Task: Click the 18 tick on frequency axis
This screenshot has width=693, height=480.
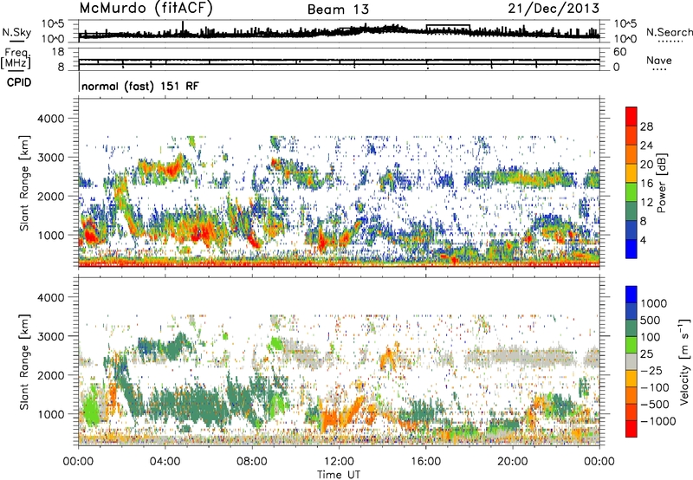Action: coord(58,52)
